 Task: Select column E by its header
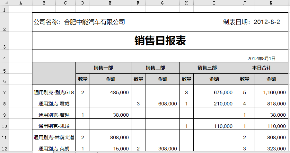(x=110, y=3)
